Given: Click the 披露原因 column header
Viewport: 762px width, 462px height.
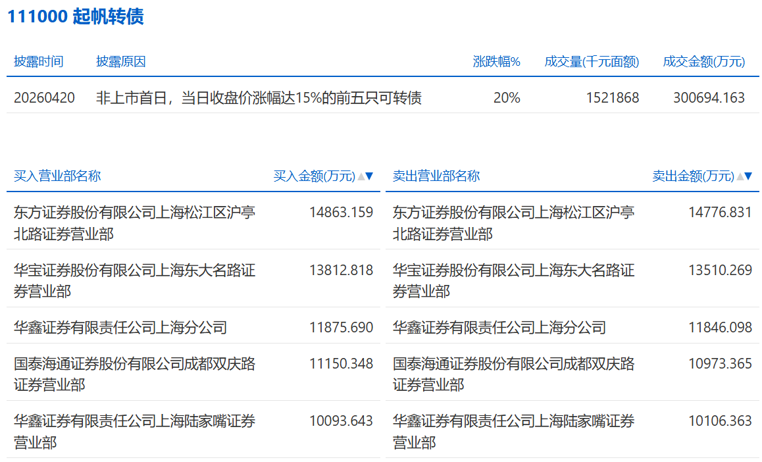Looking at the screenshot, I should click(x=120, y=62).
